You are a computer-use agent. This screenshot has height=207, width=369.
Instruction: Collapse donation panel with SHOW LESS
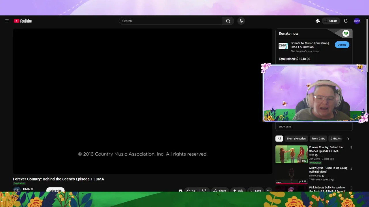285,127
